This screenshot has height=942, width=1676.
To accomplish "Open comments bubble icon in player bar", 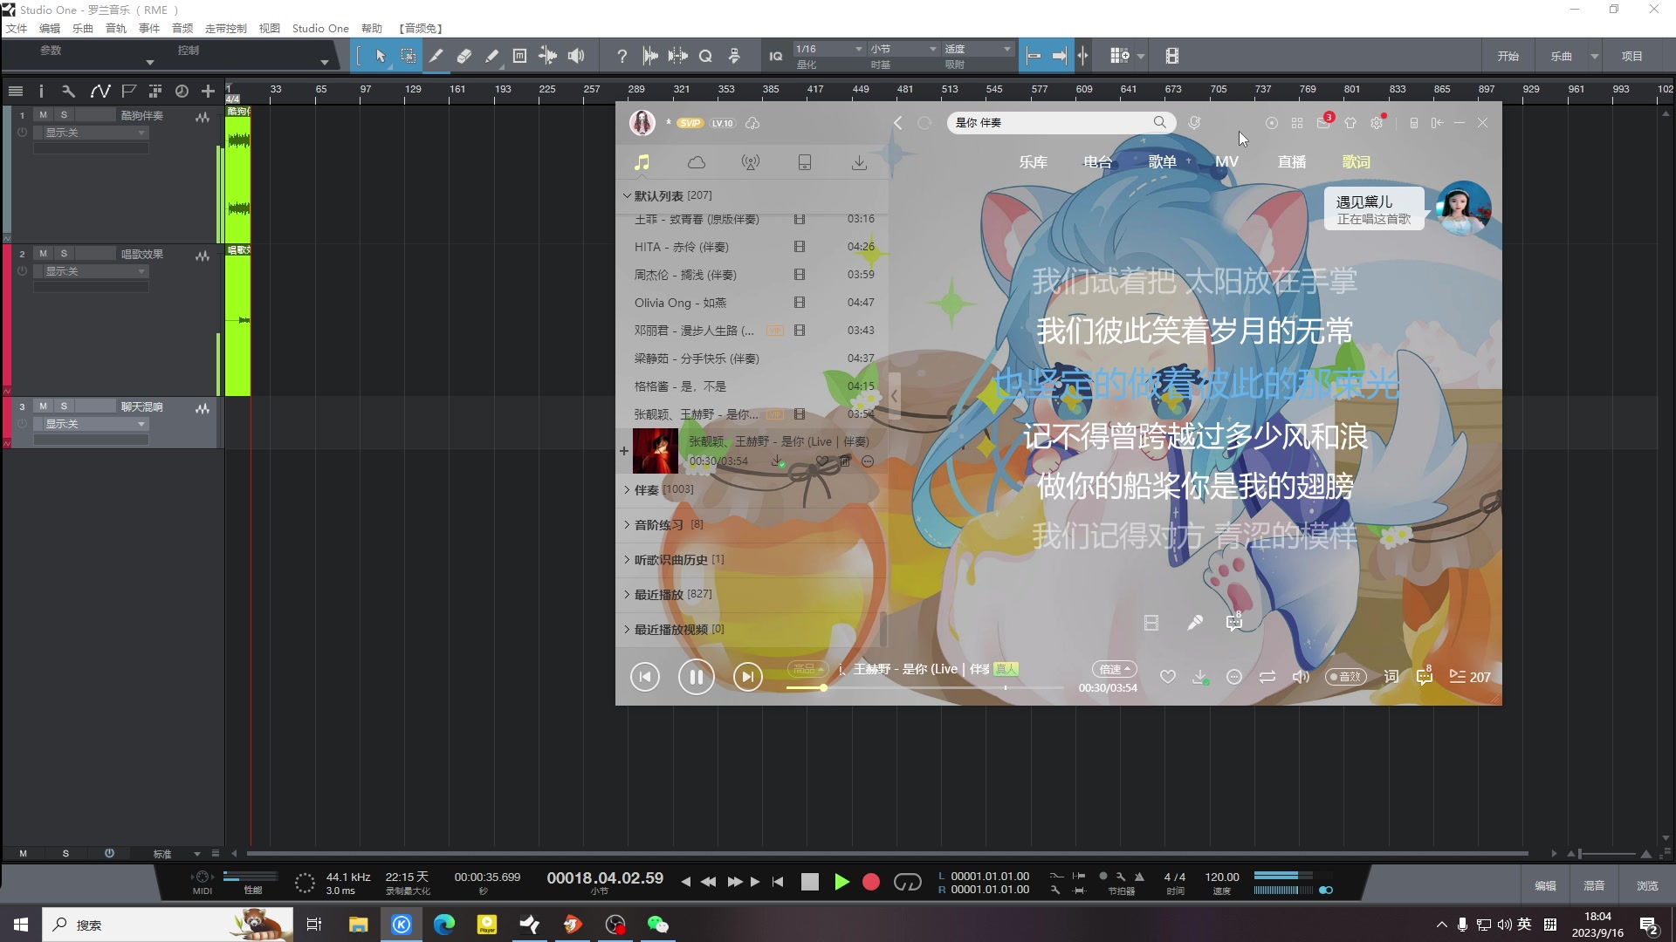I will coord(1425,676).
